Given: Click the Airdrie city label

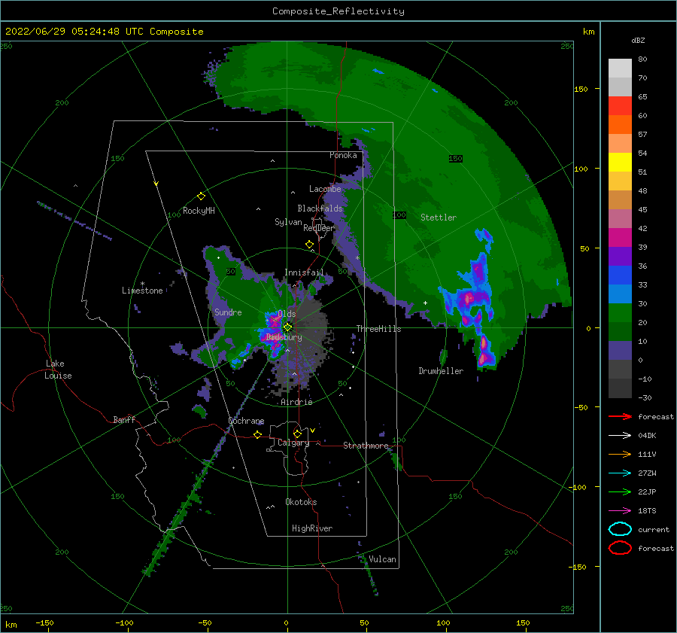Looking at the screenshot, I should tap(296, 402).
